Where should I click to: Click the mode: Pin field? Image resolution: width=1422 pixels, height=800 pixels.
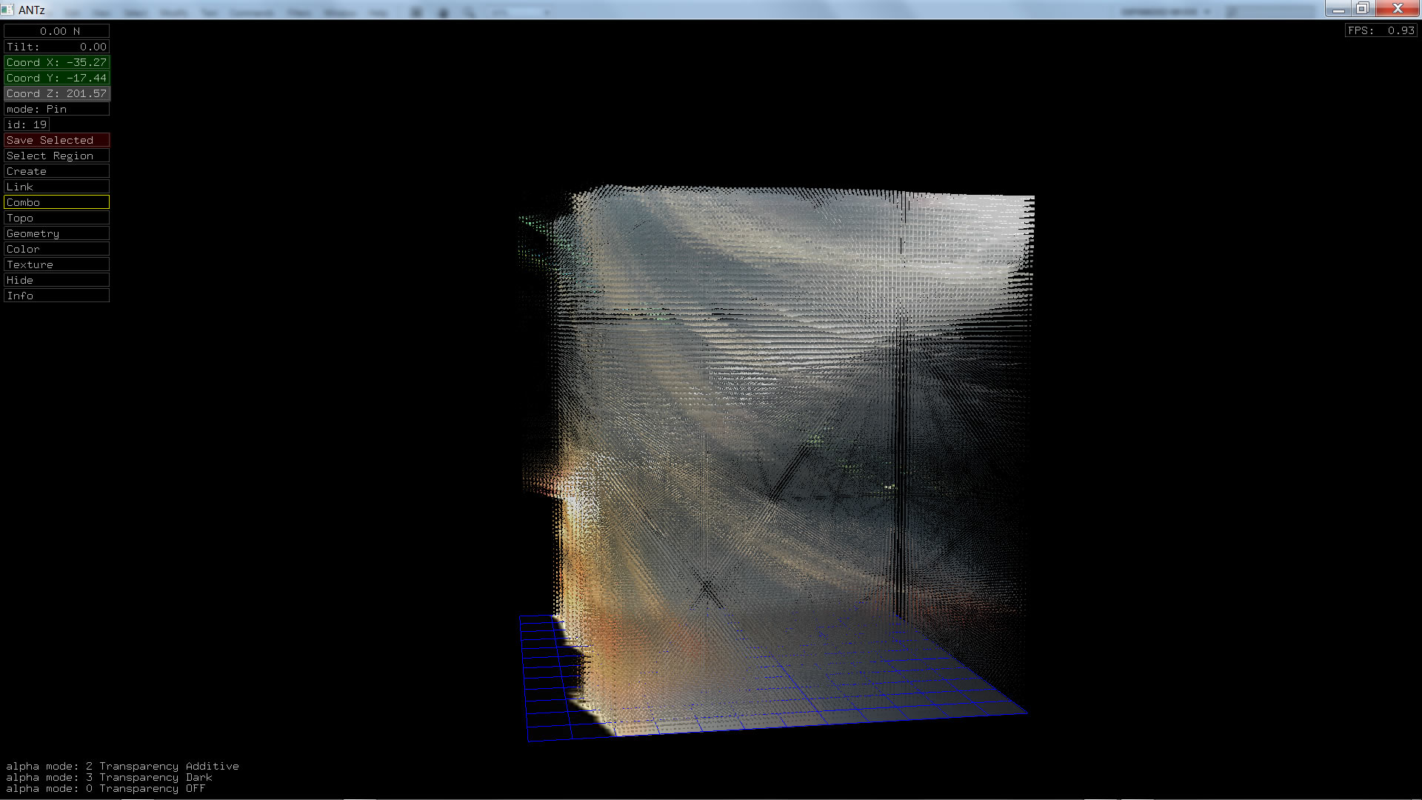[56, 109]
